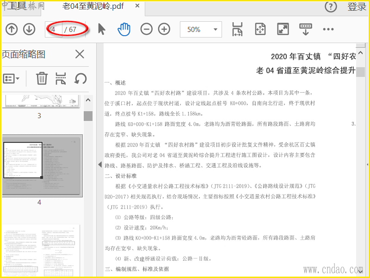Open thumbnail options dropdown
370x278 pixels.
[11, 79]
